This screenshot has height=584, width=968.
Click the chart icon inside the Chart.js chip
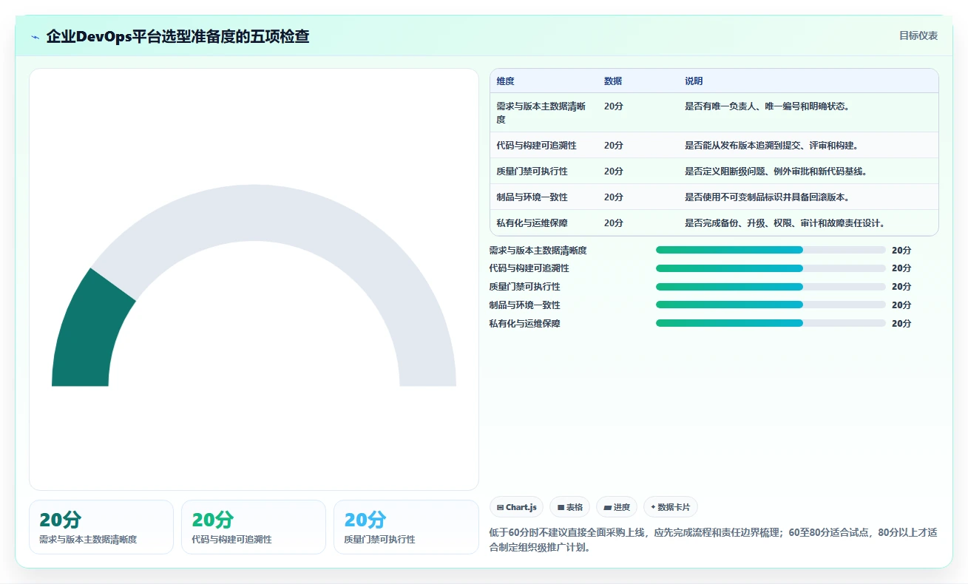tap(501, 507)
